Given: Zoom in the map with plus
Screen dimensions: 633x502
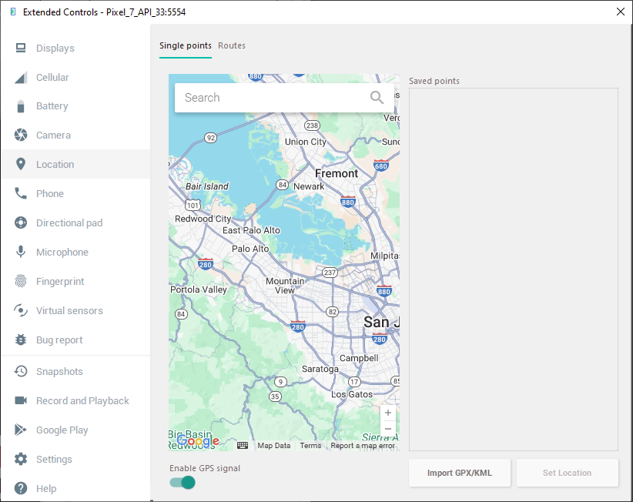Looking at the screenshot, I should click(388, 413).
